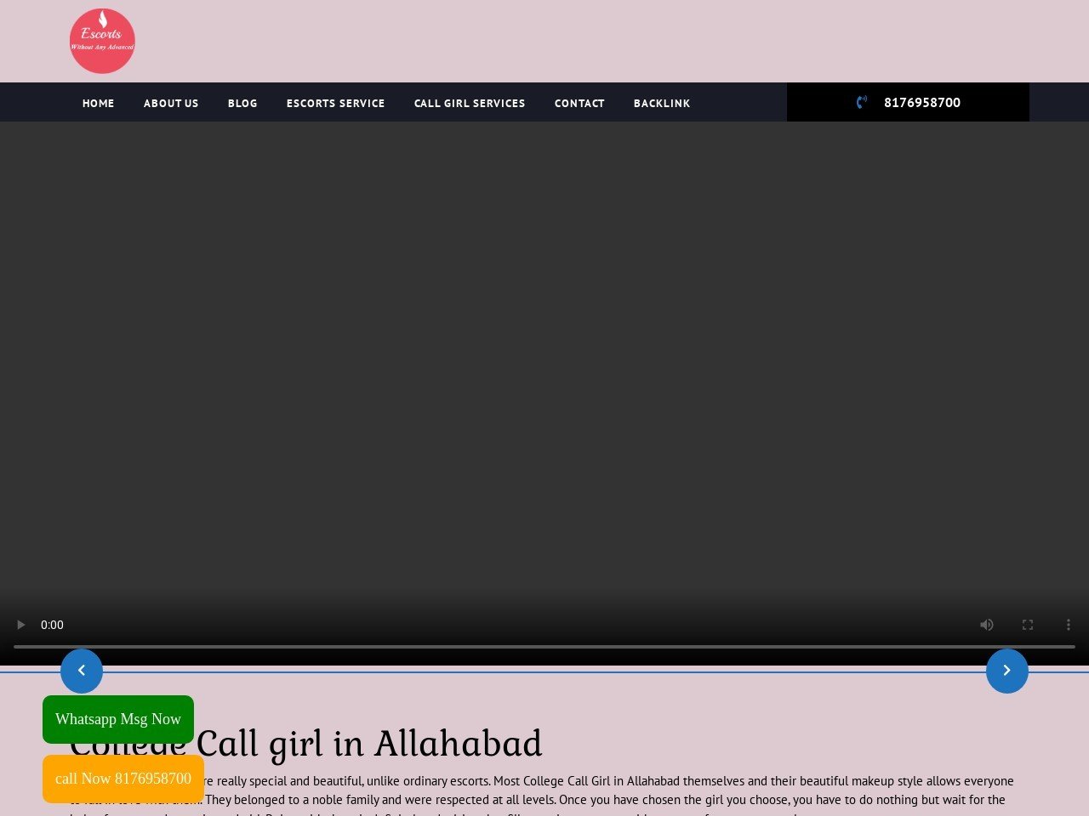Click the right carousel arrow
The width and height of the screenshot is (1089, 816).
click(1007, 671)
